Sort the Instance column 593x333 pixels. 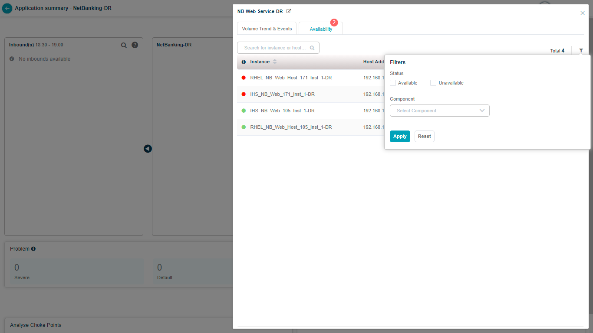[275, 62]
